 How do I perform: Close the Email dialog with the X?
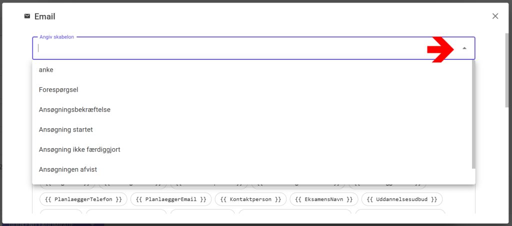coord(495,16)
